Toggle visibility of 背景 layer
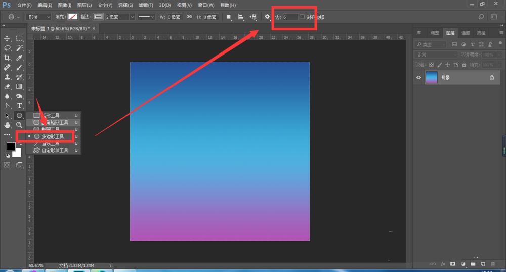Image resolution: width=506 pixels, height=272 pixels. [x=418, y=77]
